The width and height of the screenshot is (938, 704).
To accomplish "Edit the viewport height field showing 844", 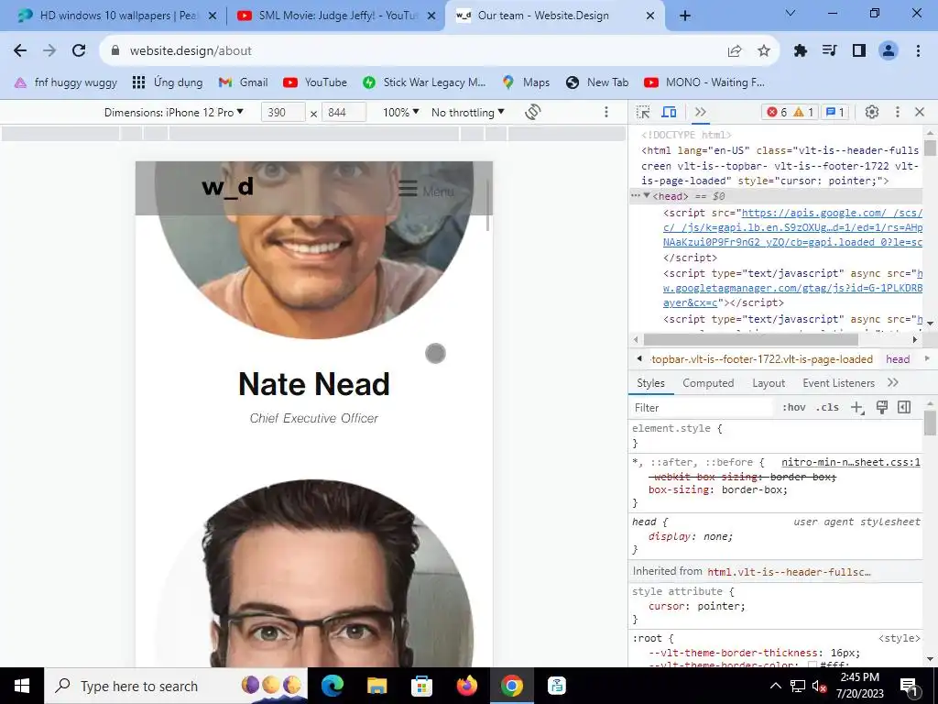I will [x=344, y=113].
